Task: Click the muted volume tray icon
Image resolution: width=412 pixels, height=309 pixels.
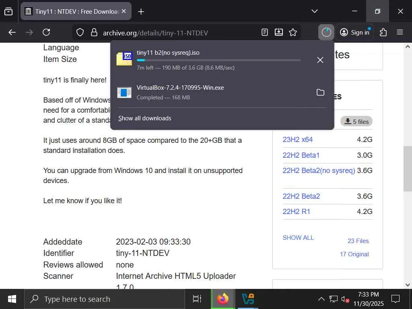Action: click(x=345, y=299)
